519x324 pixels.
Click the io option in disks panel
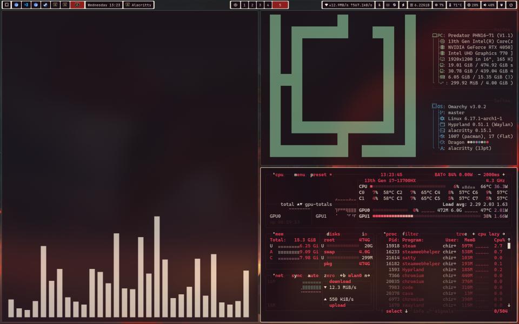364,234
